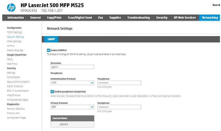Go to the Supplies tab
The image size is (221, 131).
coord(115,18)
